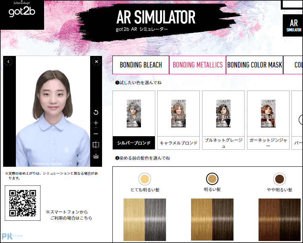Image resolution: width=303 pixels, height=243 pixels.
Task: Click the ブルネットグレージュ label
Action: [x=223, y=143]
